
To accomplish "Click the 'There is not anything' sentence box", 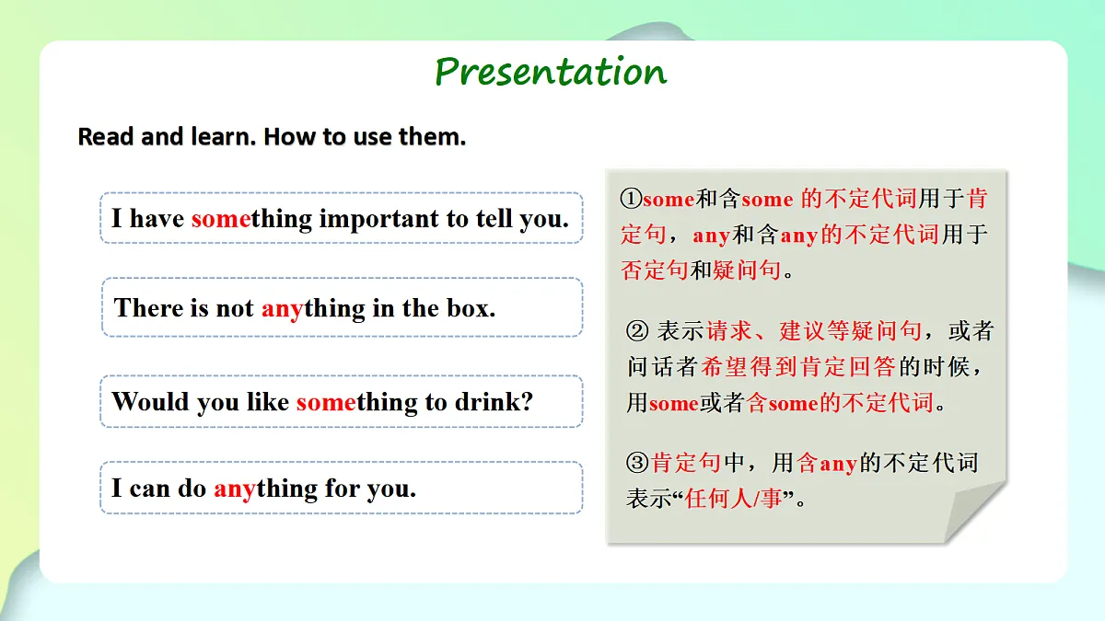I will coord(342,307).
